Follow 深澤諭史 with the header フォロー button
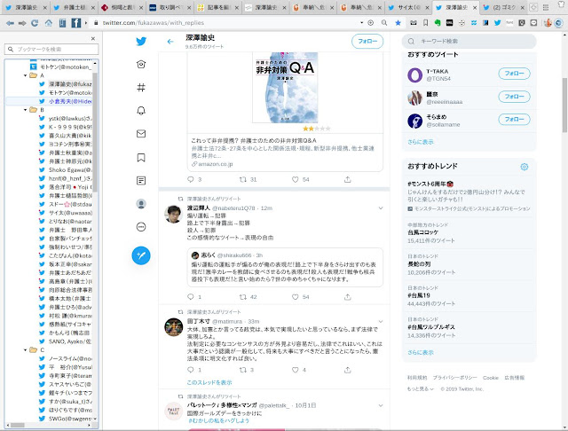Screen dimensions: 568x431 (x=367, y=42)
